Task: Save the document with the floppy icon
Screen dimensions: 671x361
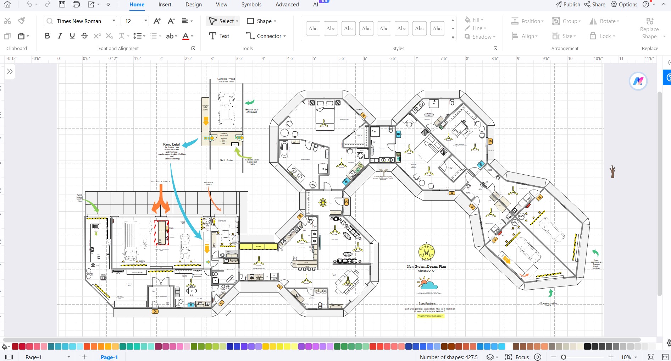Action: 62,4
